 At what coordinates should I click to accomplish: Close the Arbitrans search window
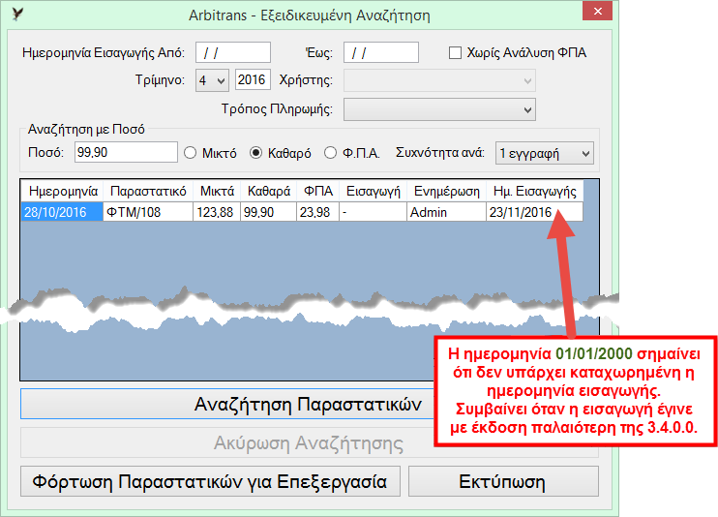[597, 12]
